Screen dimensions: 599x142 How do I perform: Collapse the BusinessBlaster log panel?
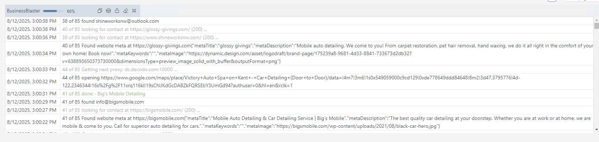(134, 11)
